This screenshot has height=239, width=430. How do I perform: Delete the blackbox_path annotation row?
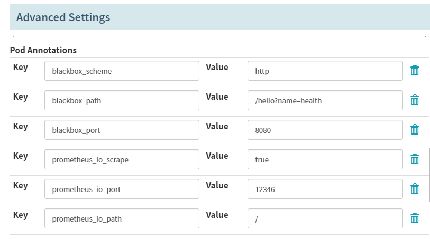(415, 100)
